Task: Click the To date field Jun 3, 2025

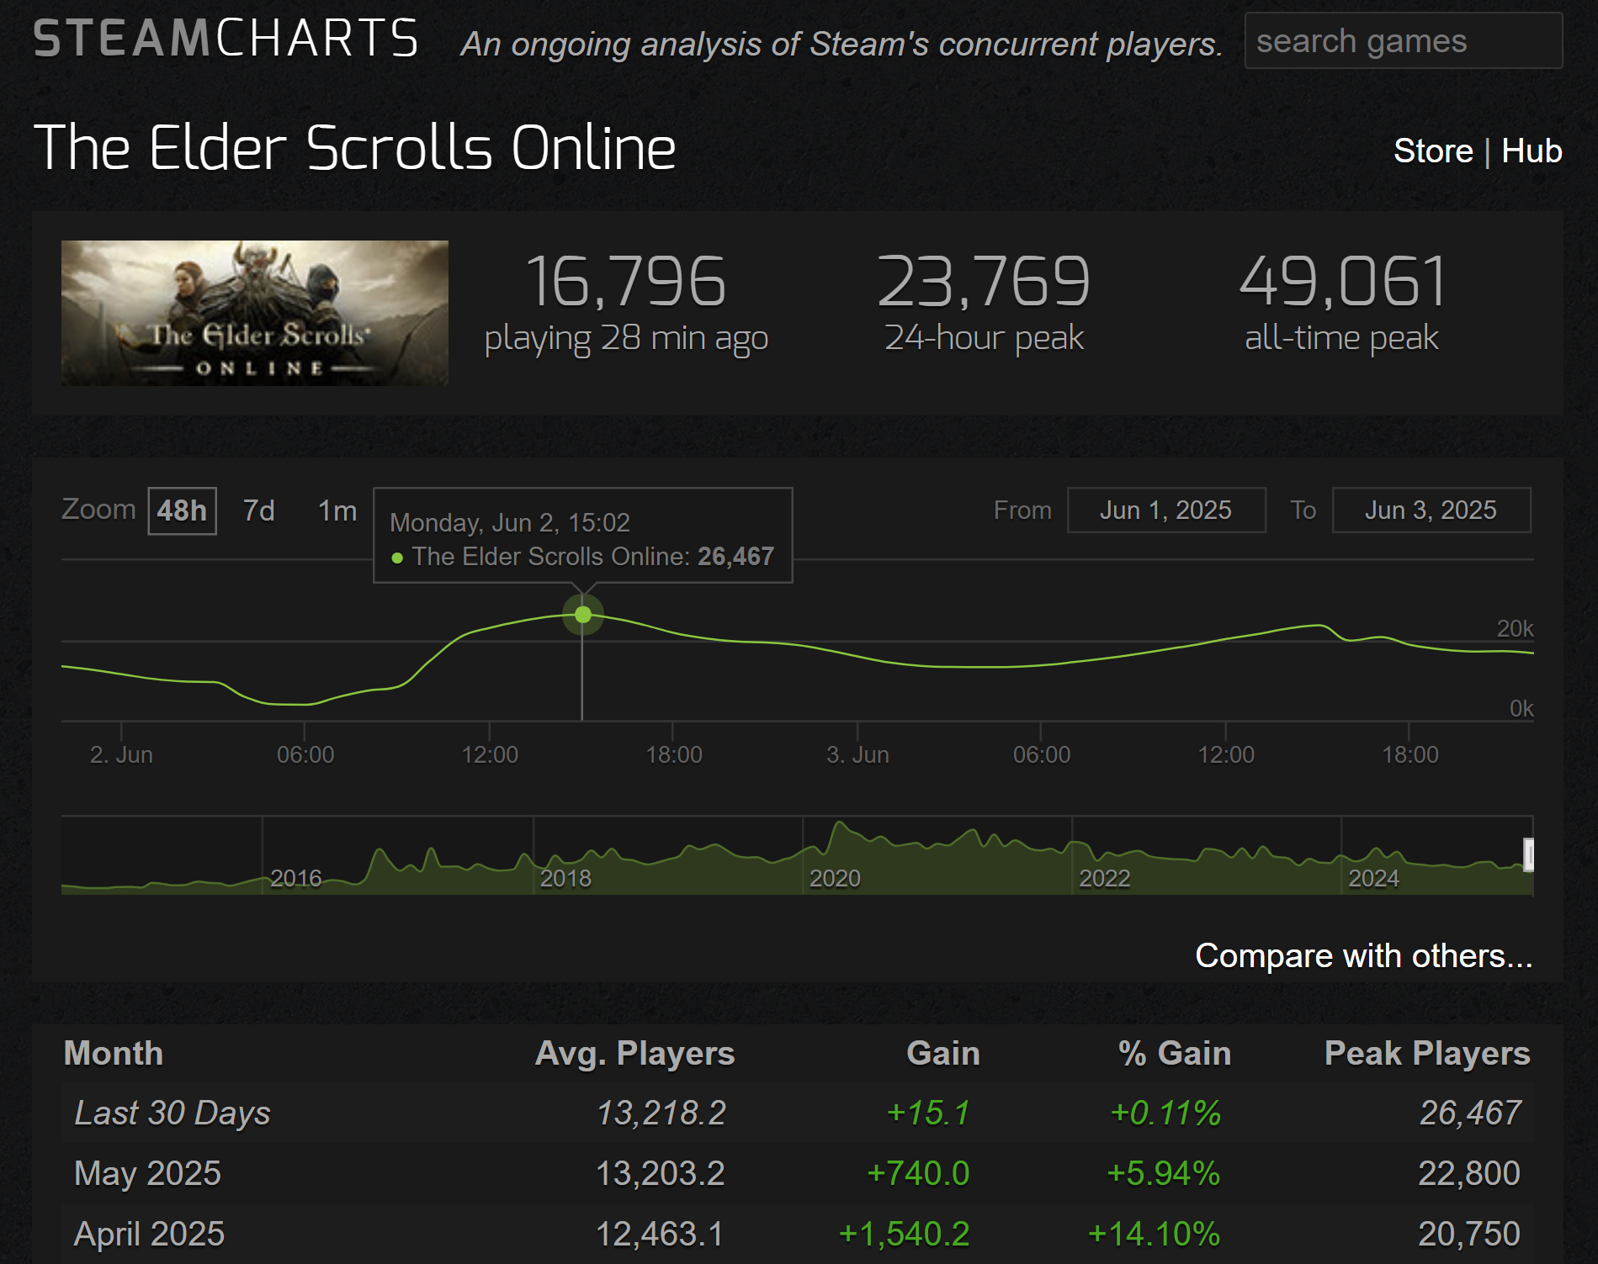Action: coord(1431,510)
